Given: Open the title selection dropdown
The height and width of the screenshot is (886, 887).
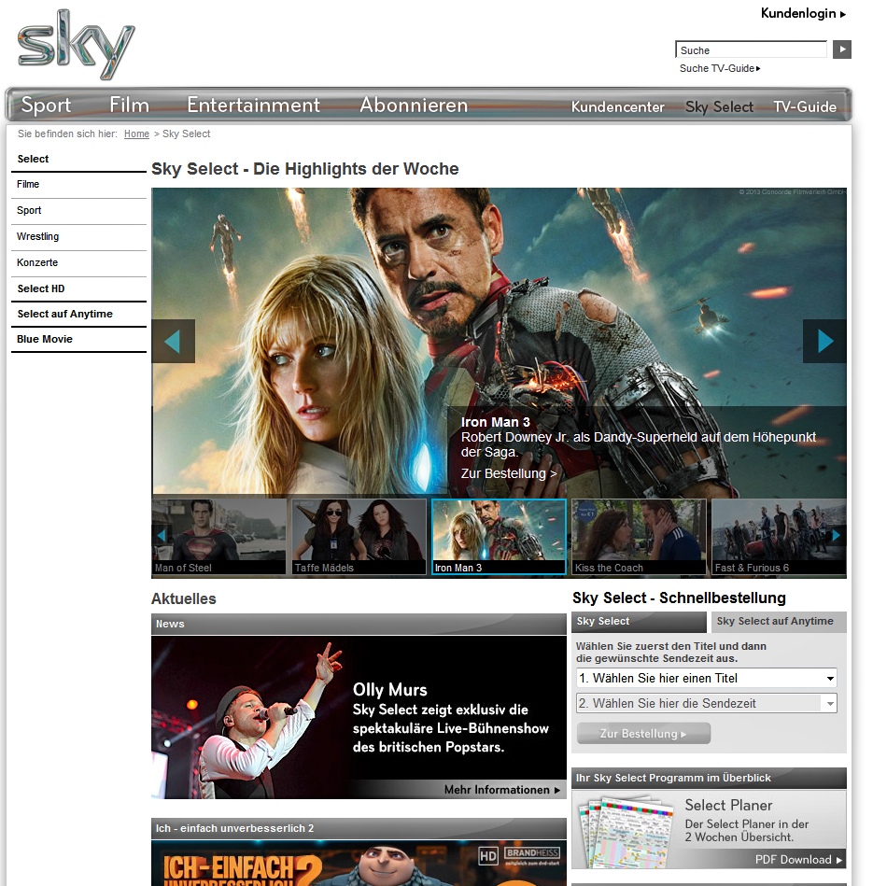Looking at the screenshot, I should (x=706, y=678).
